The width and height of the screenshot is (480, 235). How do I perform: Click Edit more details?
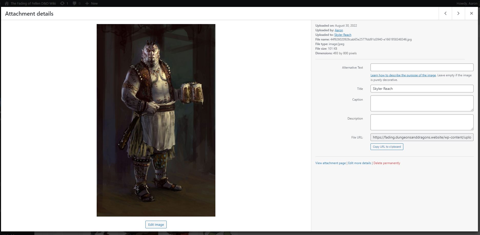pos(359,163)
